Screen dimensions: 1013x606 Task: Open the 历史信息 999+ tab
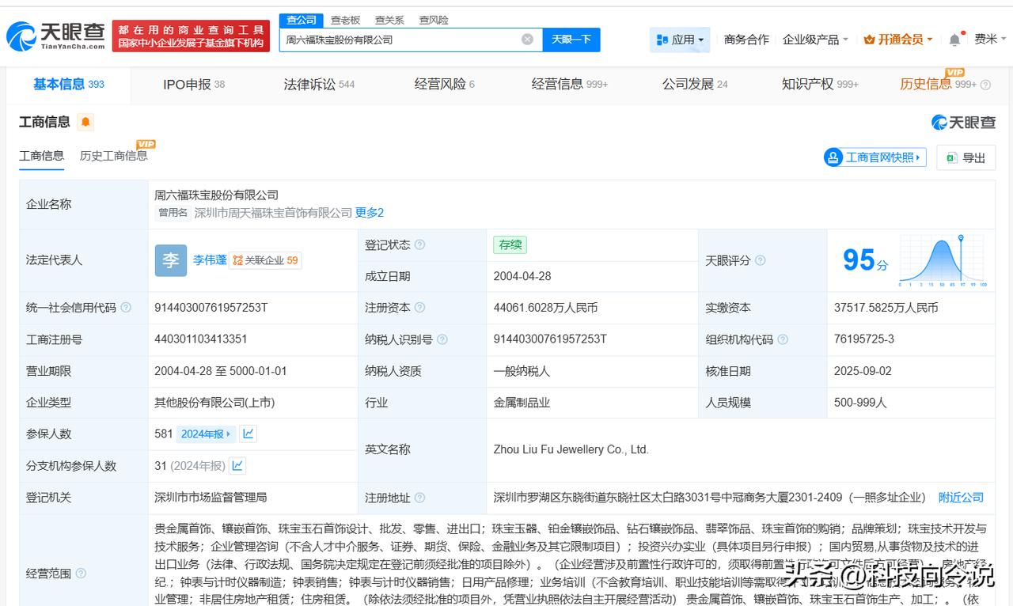[x=938, y=84]
